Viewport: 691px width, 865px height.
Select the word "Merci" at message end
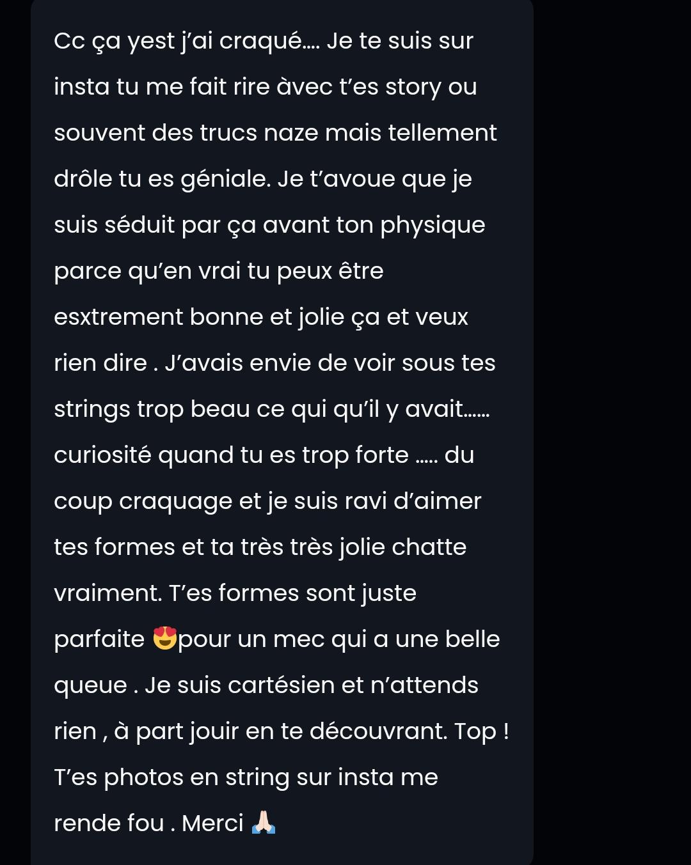(212, 823)
